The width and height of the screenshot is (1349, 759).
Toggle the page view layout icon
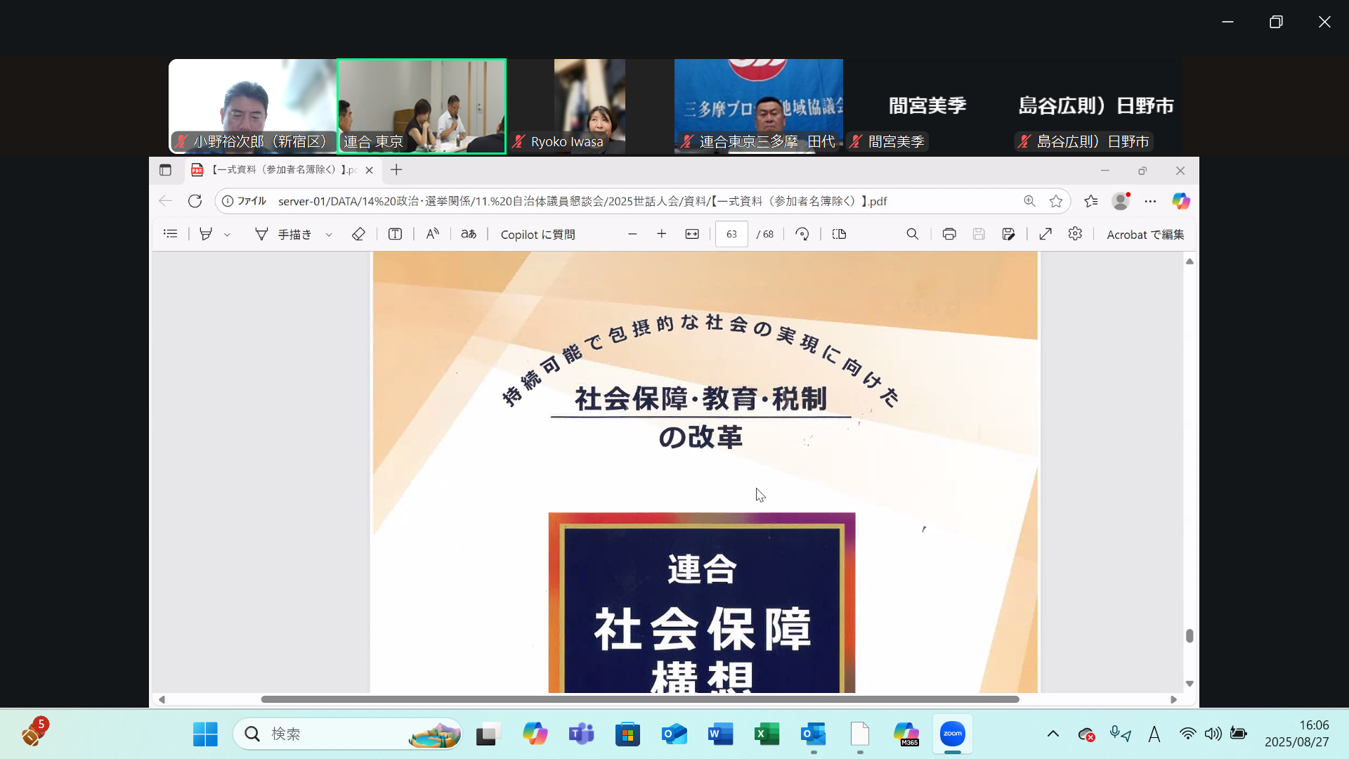839,234
